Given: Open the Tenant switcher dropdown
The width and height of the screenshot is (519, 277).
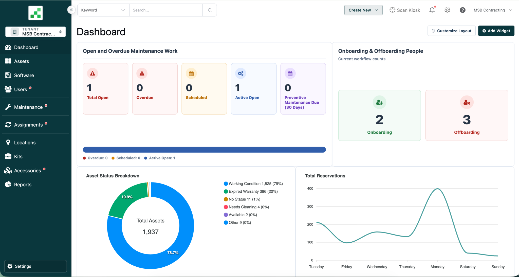Looking at the screenshot, I should (x=35, y=32).
